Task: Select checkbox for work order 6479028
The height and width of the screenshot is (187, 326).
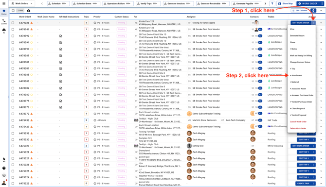Action: click(x=13, y=23)
